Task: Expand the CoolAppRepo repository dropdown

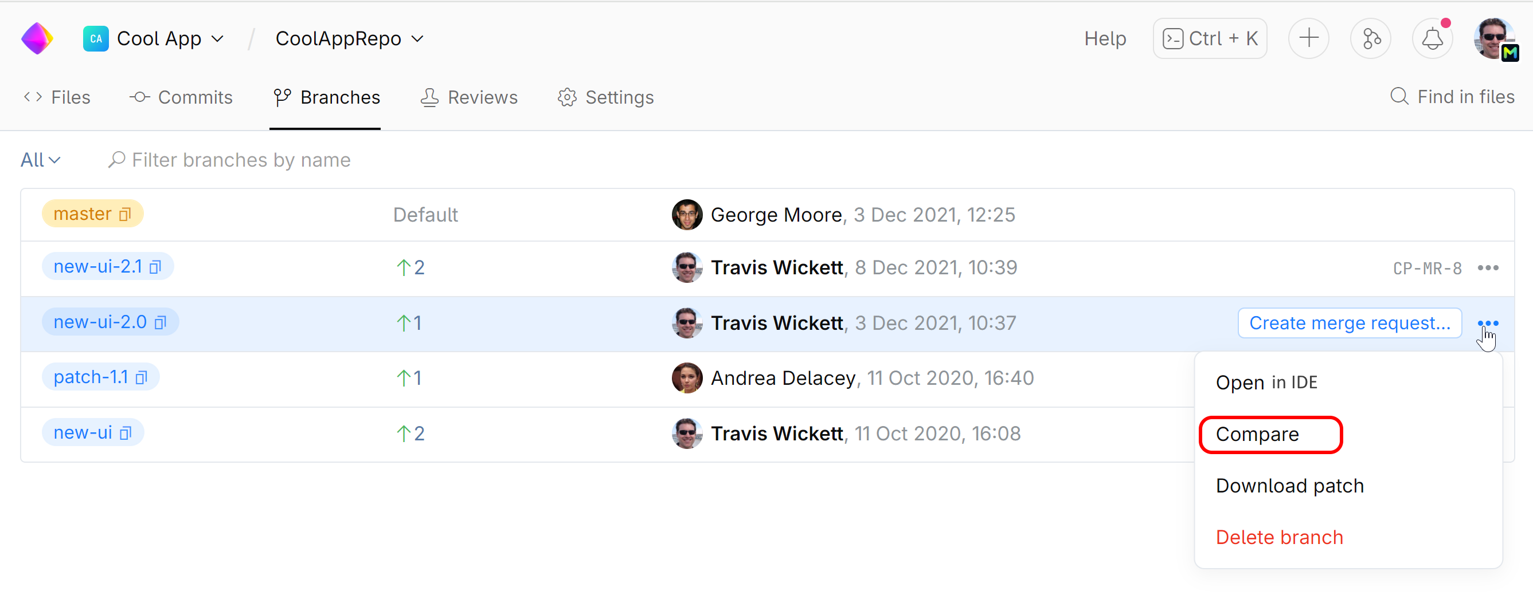Action: [x=418, y=38]
